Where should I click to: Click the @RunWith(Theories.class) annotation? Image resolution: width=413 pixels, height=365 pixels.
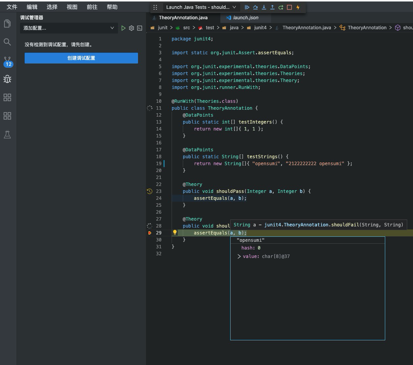point(205,101)
